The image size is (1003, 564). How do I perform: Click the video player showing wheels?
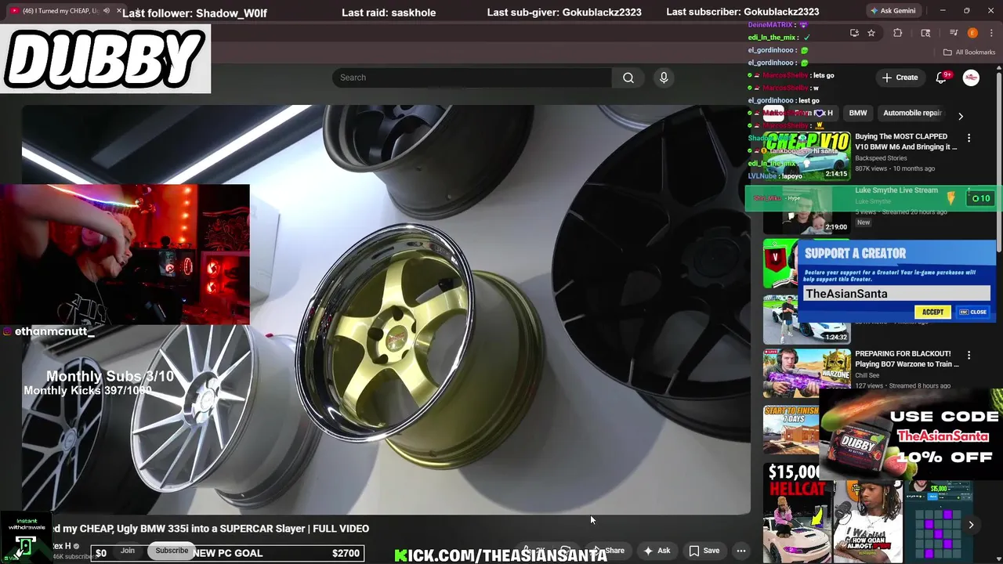click(386, 309)
